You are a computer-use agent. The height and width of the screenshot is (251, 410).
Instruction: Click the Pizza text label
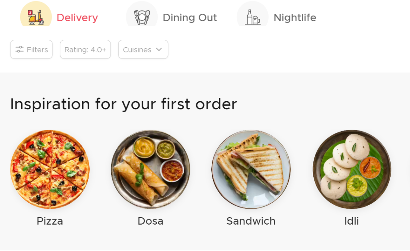pyautogui.click(x=50, y=221)
